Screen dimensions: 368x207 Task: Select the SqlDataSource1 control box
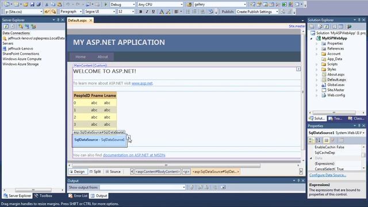(99, 141)
